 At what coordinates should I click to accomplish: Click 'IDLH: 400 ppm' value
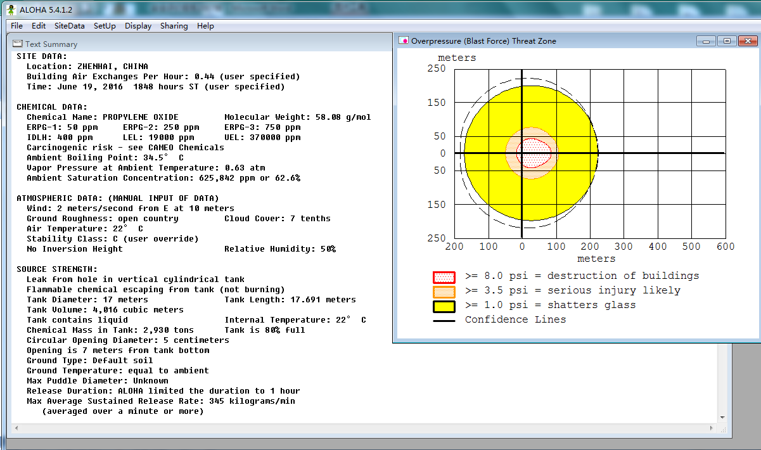coord(60,137)
